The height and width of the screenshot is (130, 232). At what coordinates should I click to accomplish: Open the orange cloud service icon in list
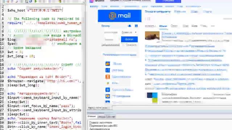108,64
